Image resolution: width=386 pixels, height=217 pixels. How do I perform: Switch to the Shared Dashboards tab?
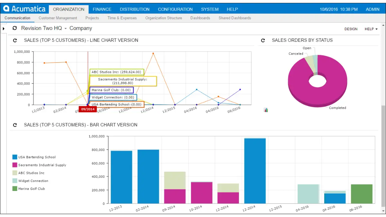(235, 18)
